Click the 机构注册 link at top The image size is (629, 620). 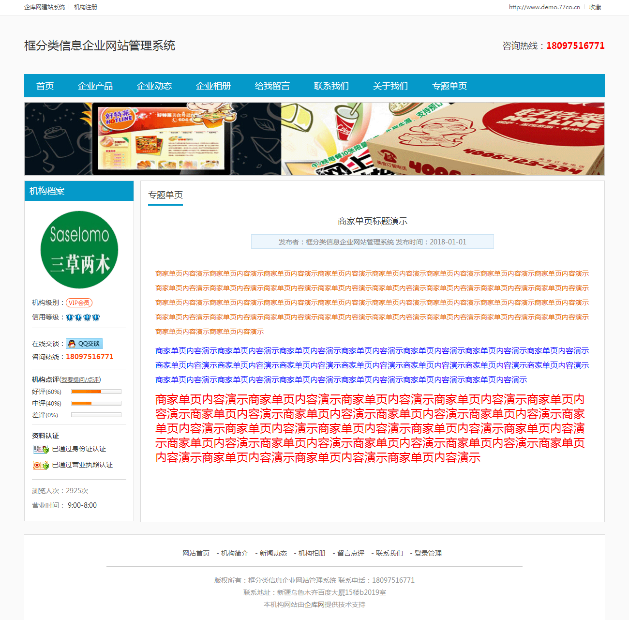[86, 7]
